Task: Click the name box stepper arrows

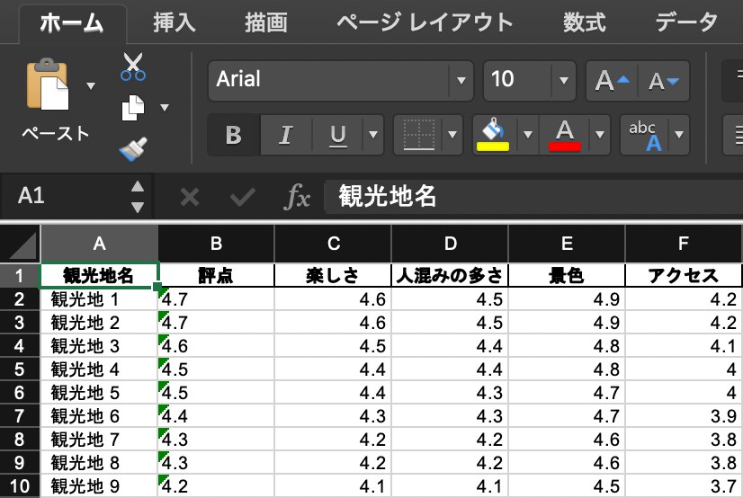Action: (x=138, y=197)
